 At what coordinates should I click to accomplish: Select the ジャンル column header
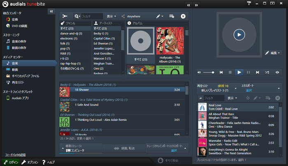[x=75, y=23]
